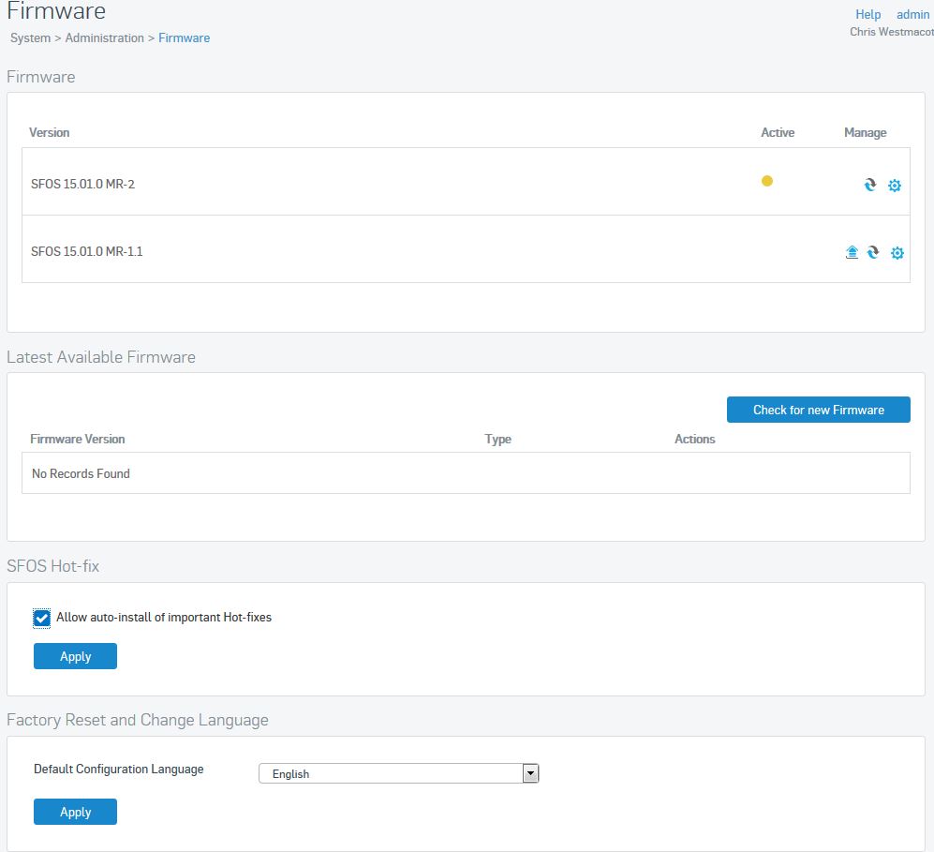The image size is (934, 852).
Task: Open the Default Configuration Language dropdown
Action: [x=398, y=773]
